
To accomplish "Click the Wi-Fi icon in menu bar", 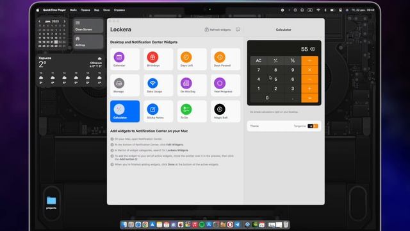I will coord(318,10).
